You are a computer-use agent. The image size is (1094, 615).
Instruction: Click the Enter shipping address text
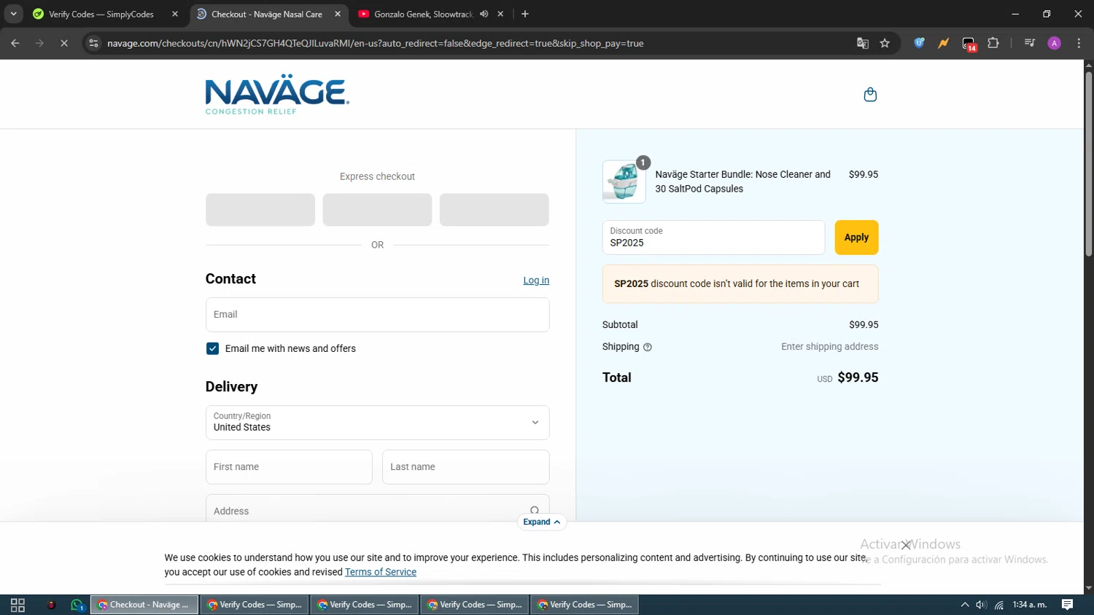pos(829,347)
